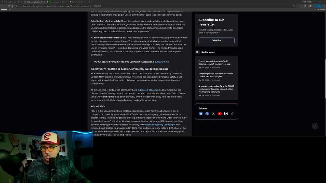The height and width of the screenshot is (183, 326).
Task: Click the browser forward arrow
Action: click(5, 6)
